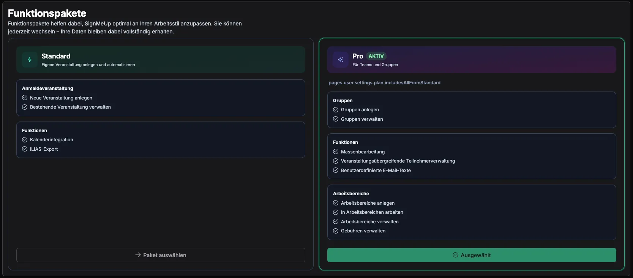Click the text Gruppen verwalten
The height and width of the screenshot is (278, 633).
362,119
